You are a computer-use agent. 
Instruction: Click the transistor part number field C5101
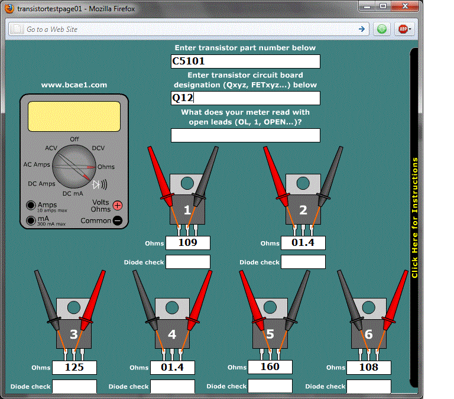pyautogui.click(x=245, y=61)
